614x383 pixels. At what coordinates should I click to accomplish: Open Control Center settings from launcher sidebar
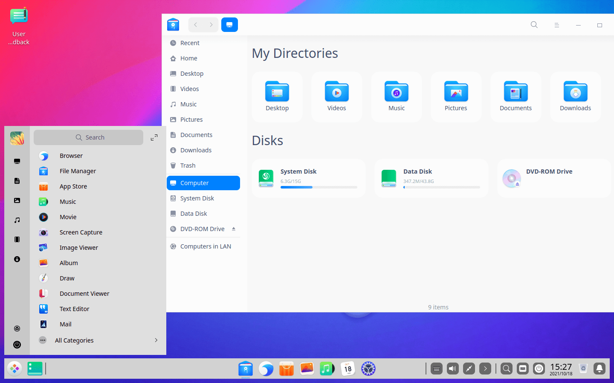click(17, 328)
